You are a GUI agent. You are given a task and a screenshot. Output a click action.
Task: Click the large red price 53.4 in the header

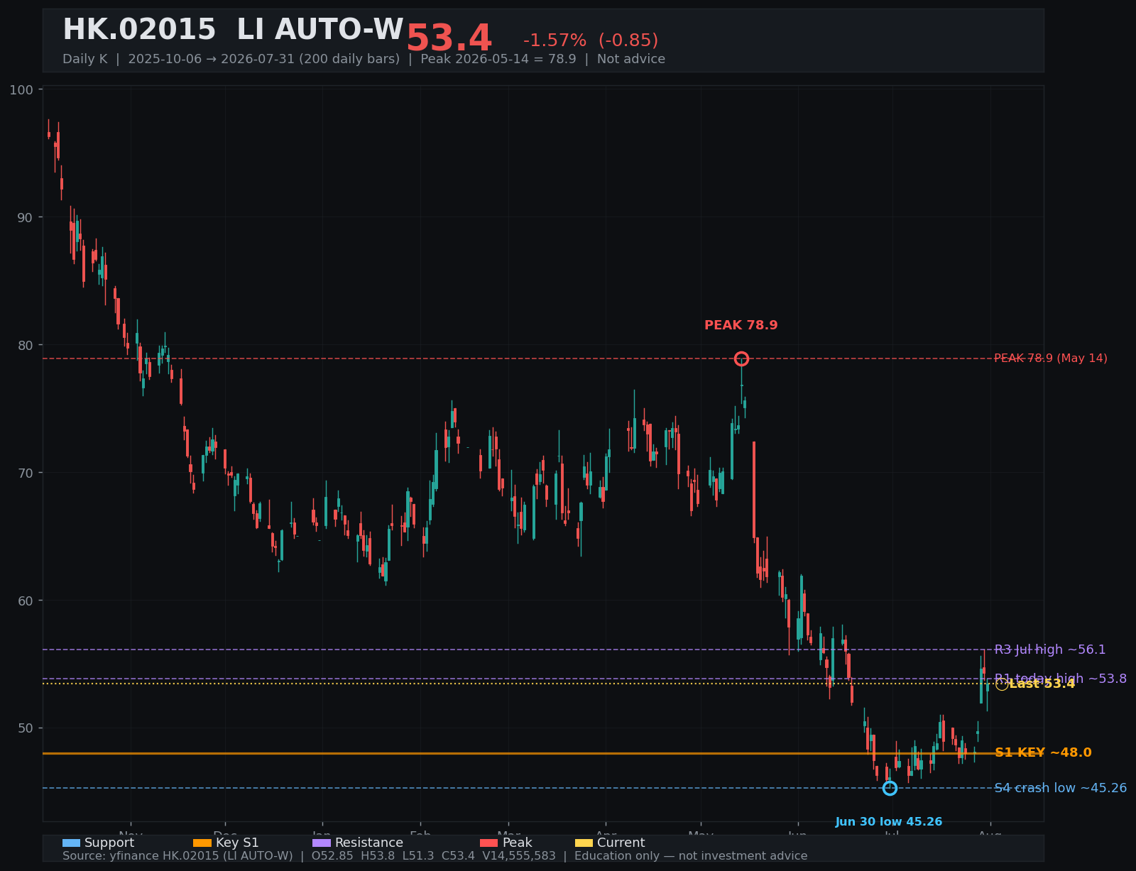[x=449, y=39]
